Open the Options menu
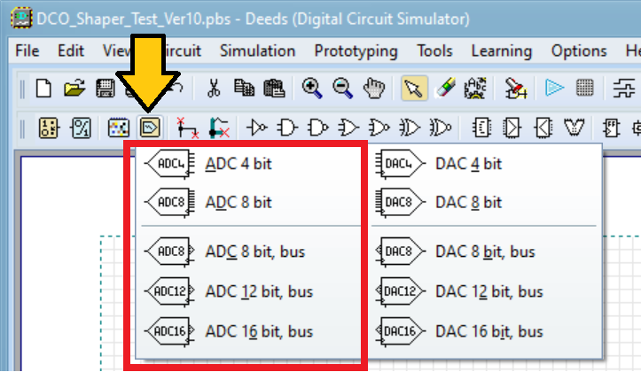The height and width of the screenshot is (372, 641). [579, 51]
